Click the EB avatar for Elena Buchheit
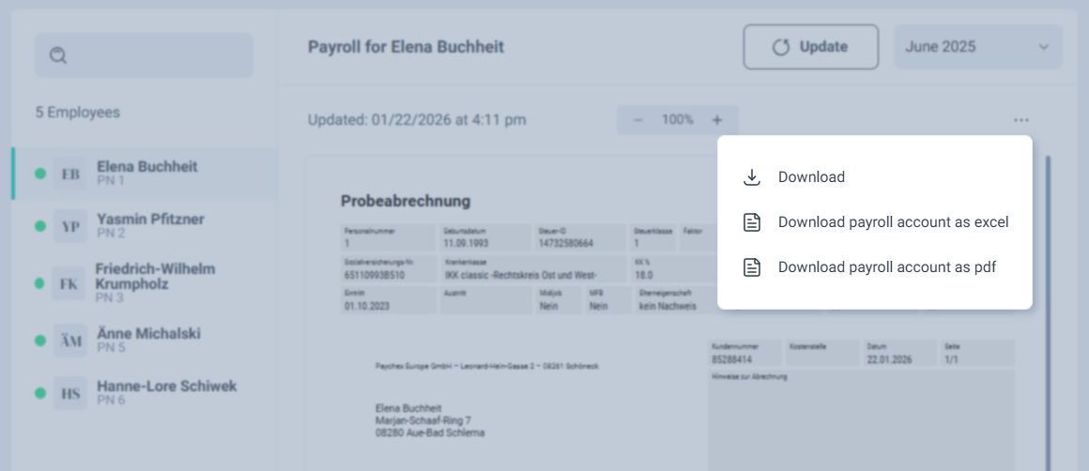Screen dimensions: 1089x471 click(70, 174)
